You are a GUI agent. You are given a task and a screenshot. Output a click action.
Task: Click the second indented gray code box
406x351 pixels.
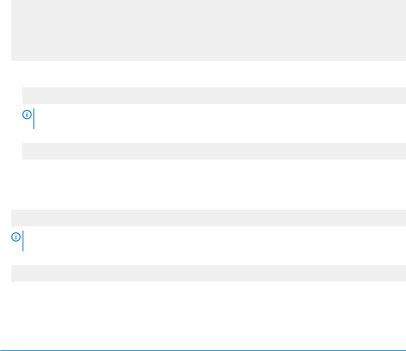[x=214, y=151]
